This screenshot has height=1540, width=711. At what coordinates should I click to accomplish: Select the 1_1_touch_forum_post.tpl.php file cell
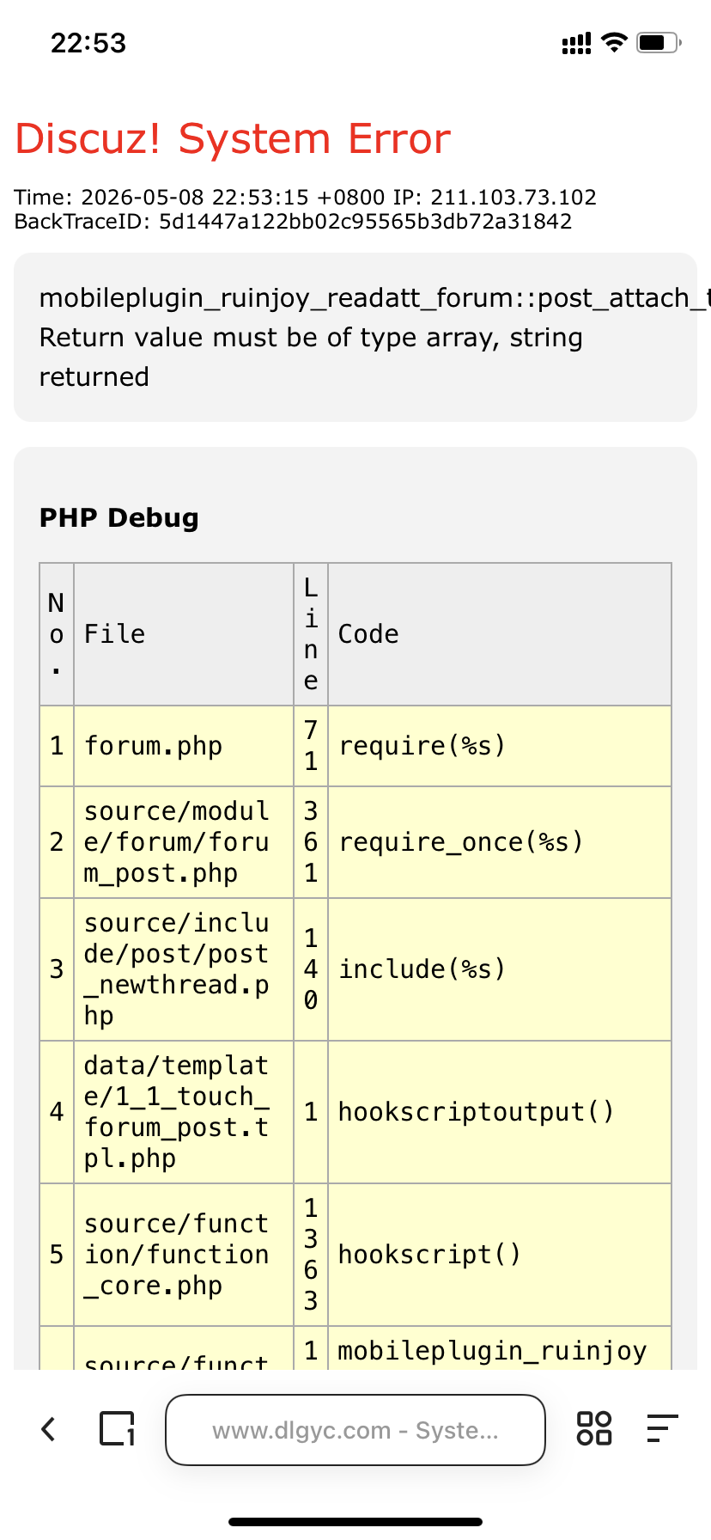pos(184,1112)
